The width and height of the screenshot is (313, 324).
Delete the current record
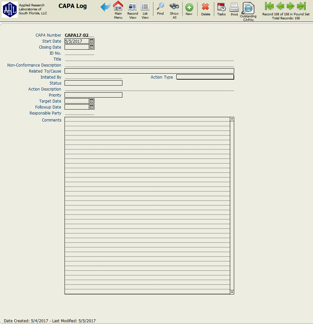click(x=206, y=7)
